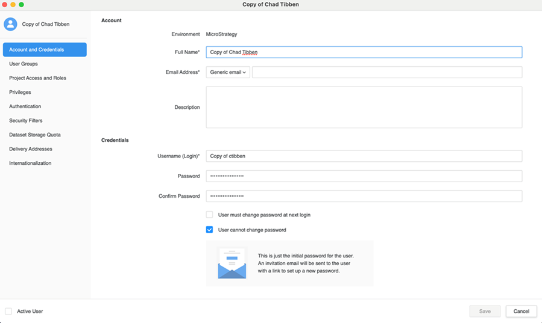Navigate to Delivery Addresses
This screenshot has height=323, width=542.
coord(30,149)
